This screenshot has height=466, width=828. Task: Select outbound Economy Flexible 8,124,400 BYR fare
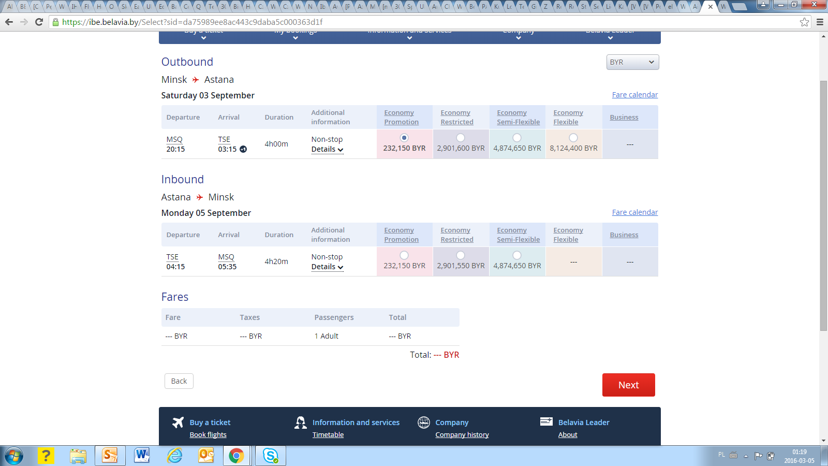(x=573, y=138)
